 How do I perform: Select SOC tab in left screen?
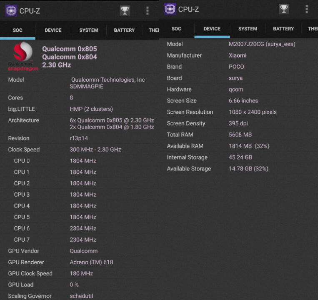(18, 30)
